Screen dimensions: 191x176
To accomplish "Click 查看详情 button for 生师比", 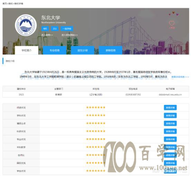I will 170,155.
